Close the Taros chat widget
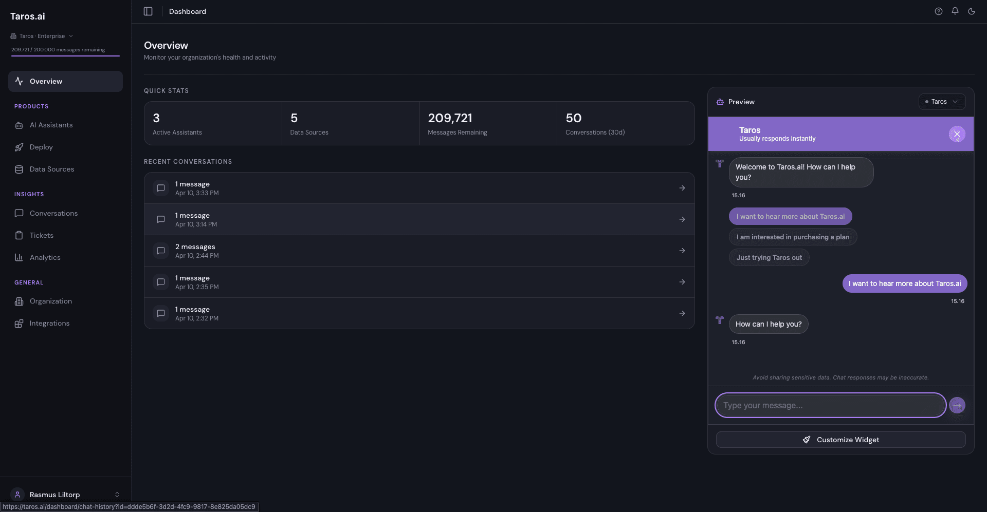 tap(957, 134)
